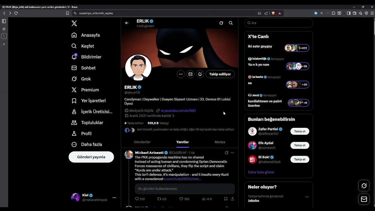Open x.com/Judy20255 link in post

tap(183, 179)
